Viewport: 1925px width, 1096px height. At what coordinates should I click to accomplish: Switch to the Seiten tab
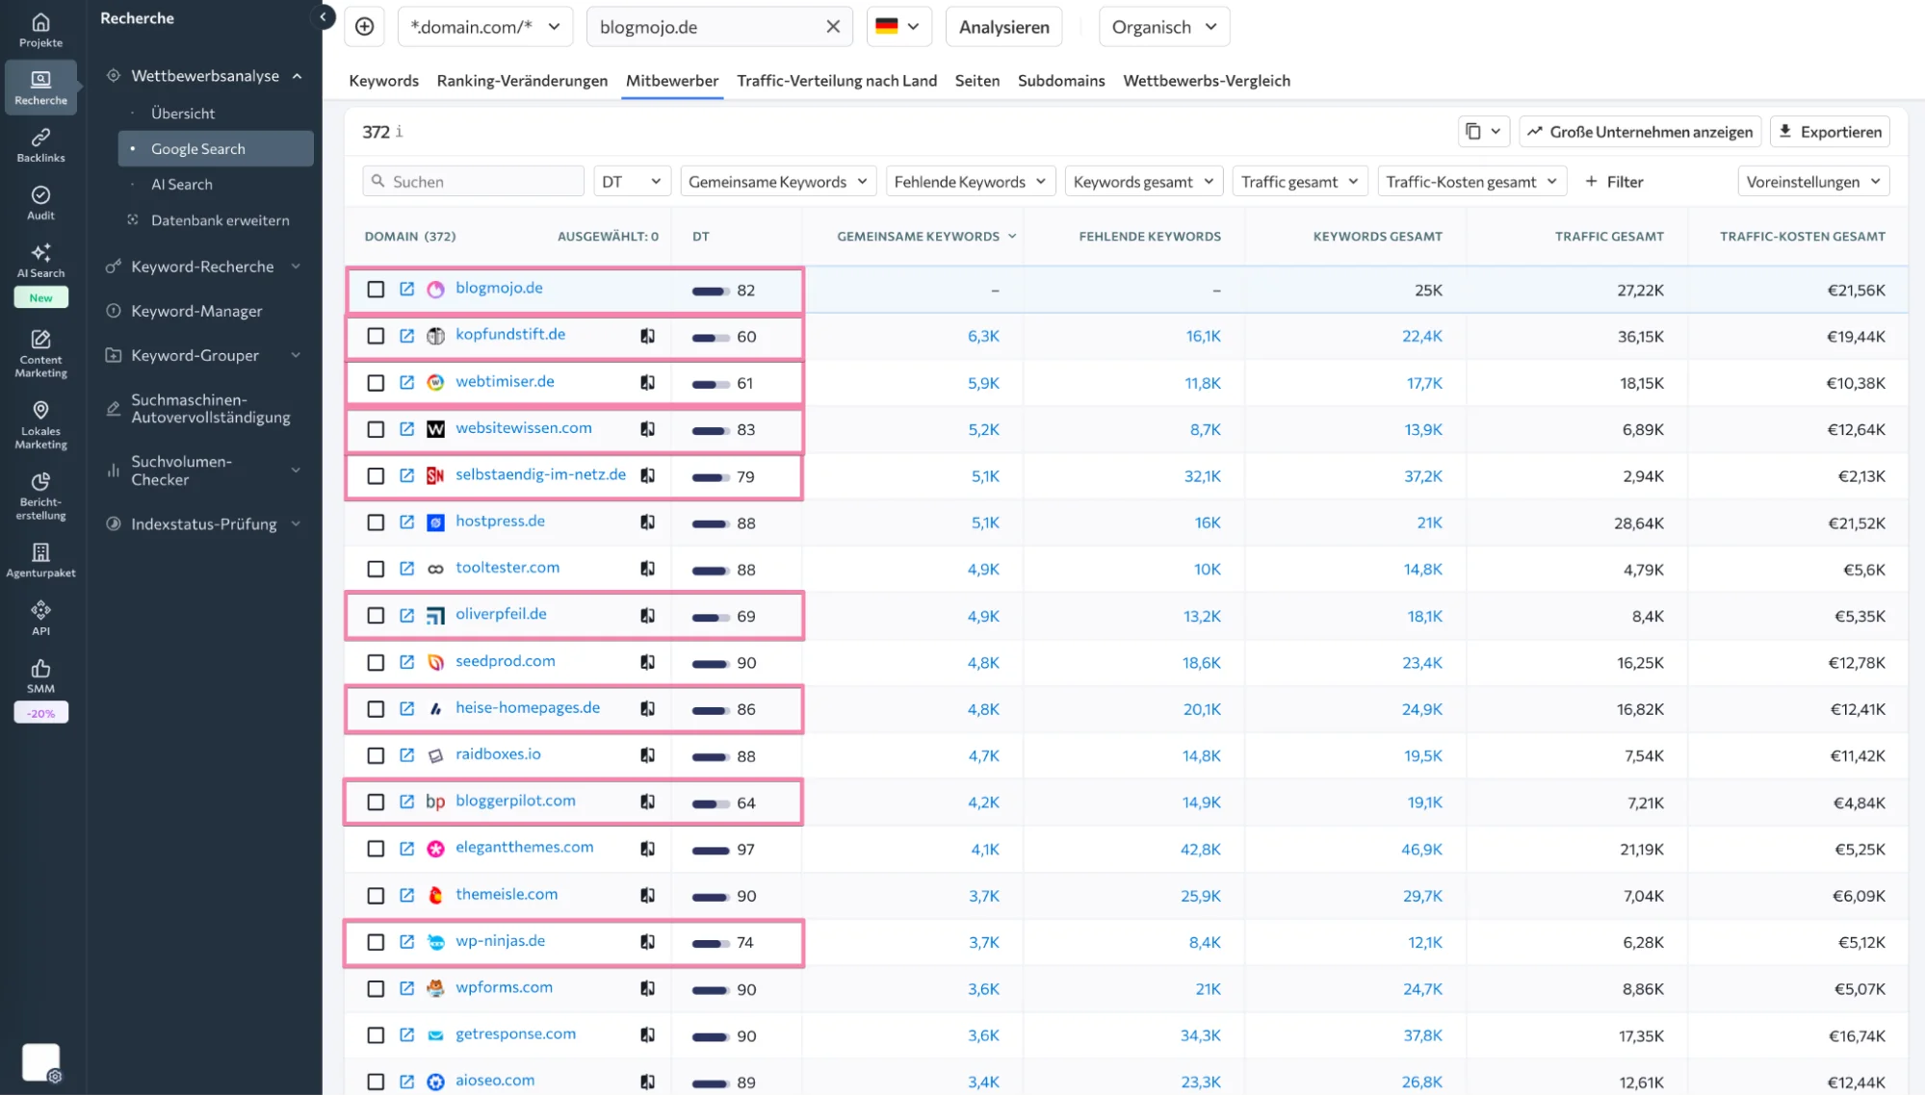pyautogui.click(x=976, y=81)
